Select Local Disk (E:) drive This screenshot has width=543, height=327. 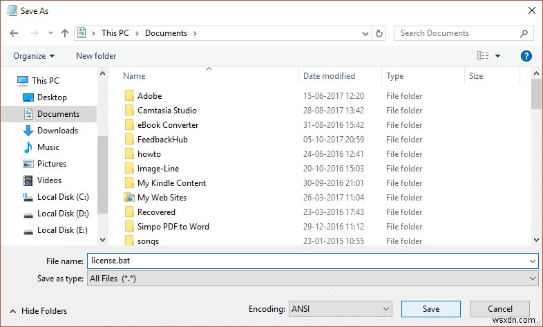click(x=62, y=230)
